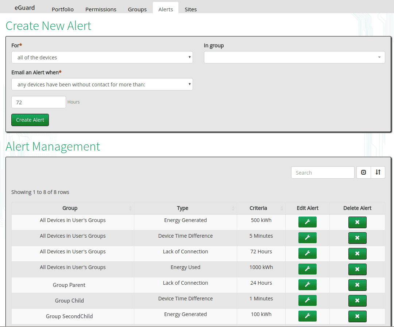
Task: Sort table by Type column
Action: point(185,208)
